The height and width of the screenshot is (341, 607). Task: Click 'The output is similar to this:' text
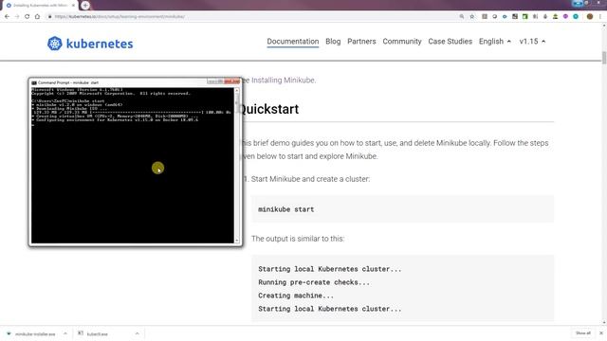tap(298, 239)
